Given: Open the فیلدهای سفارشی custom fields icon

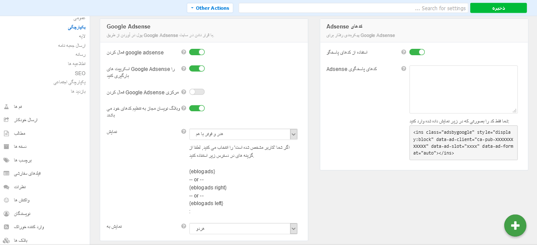Looking at the screenshot, I should coord(6,173).
